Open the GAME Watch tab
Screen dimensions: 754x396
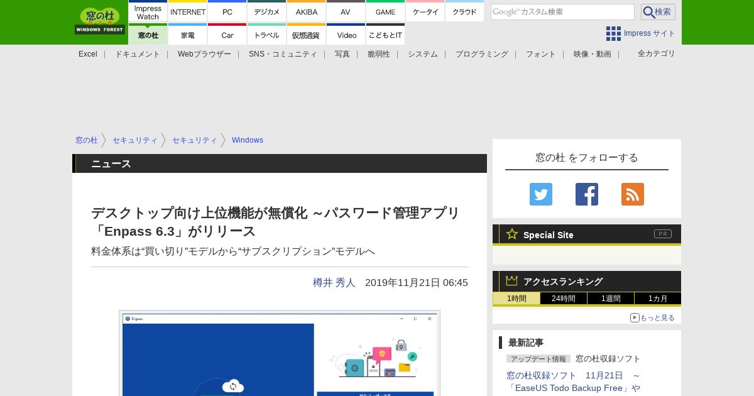tap(385, 11)
